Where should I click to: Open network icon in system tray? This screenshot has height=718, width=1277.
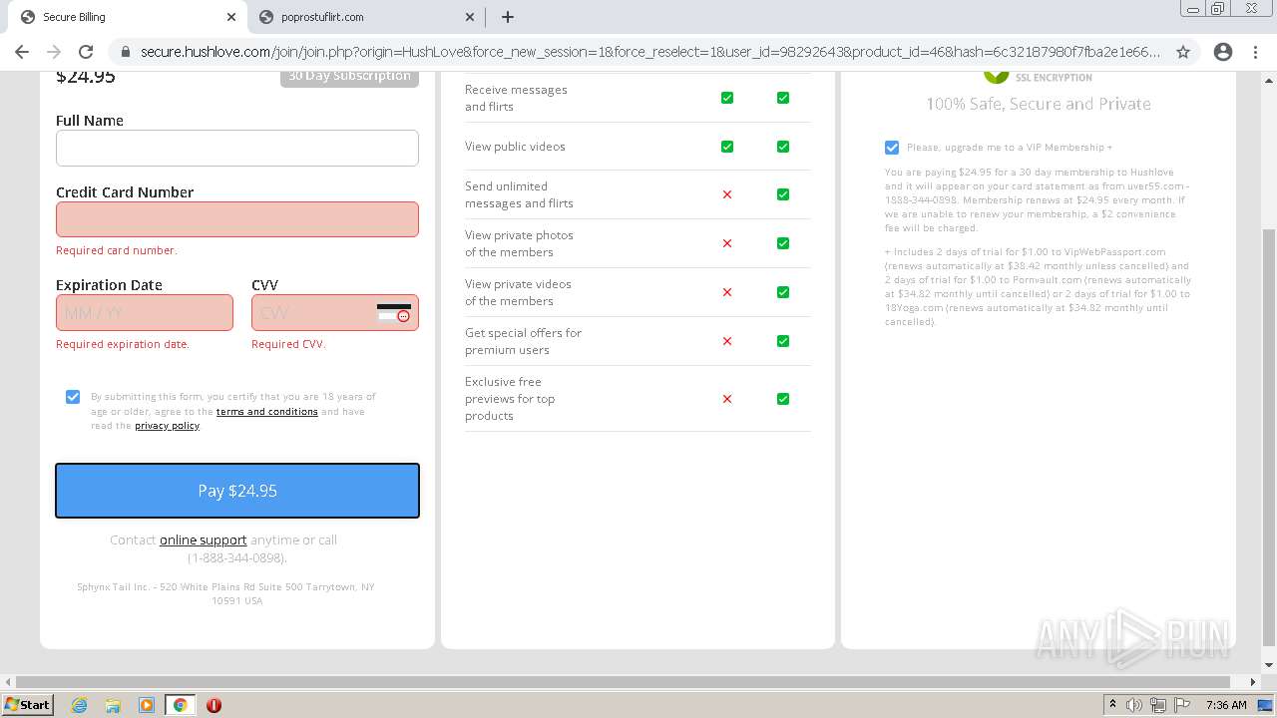tap(1157, 705)
